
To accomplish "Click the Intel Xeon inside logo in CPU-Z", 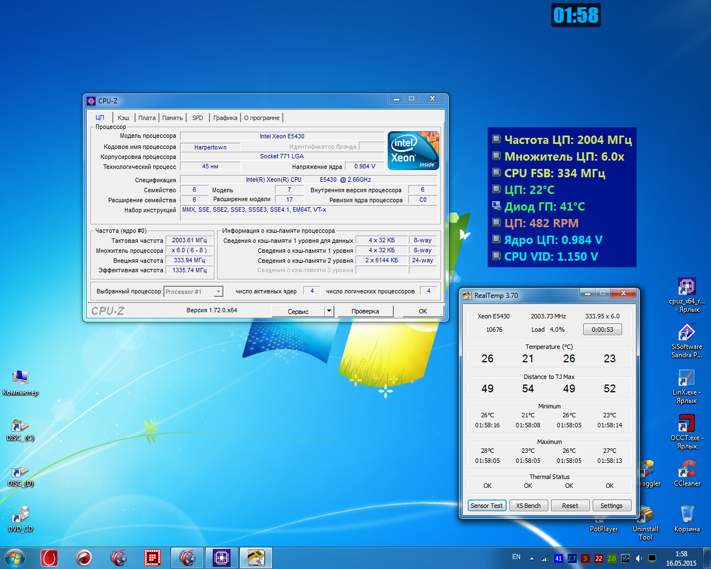I will pyautogui.click(x=413, y=151).
